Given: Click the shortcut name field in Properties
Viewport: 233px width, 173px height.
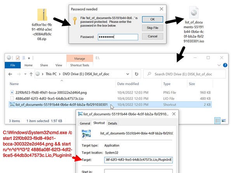Looking at the screenshot, I should tap(137, 133).
